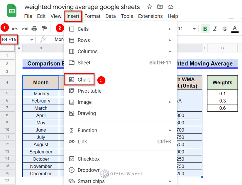Toggle bold formatting
The width and height of the screenshot is (242, 185).
pos(205,29)
